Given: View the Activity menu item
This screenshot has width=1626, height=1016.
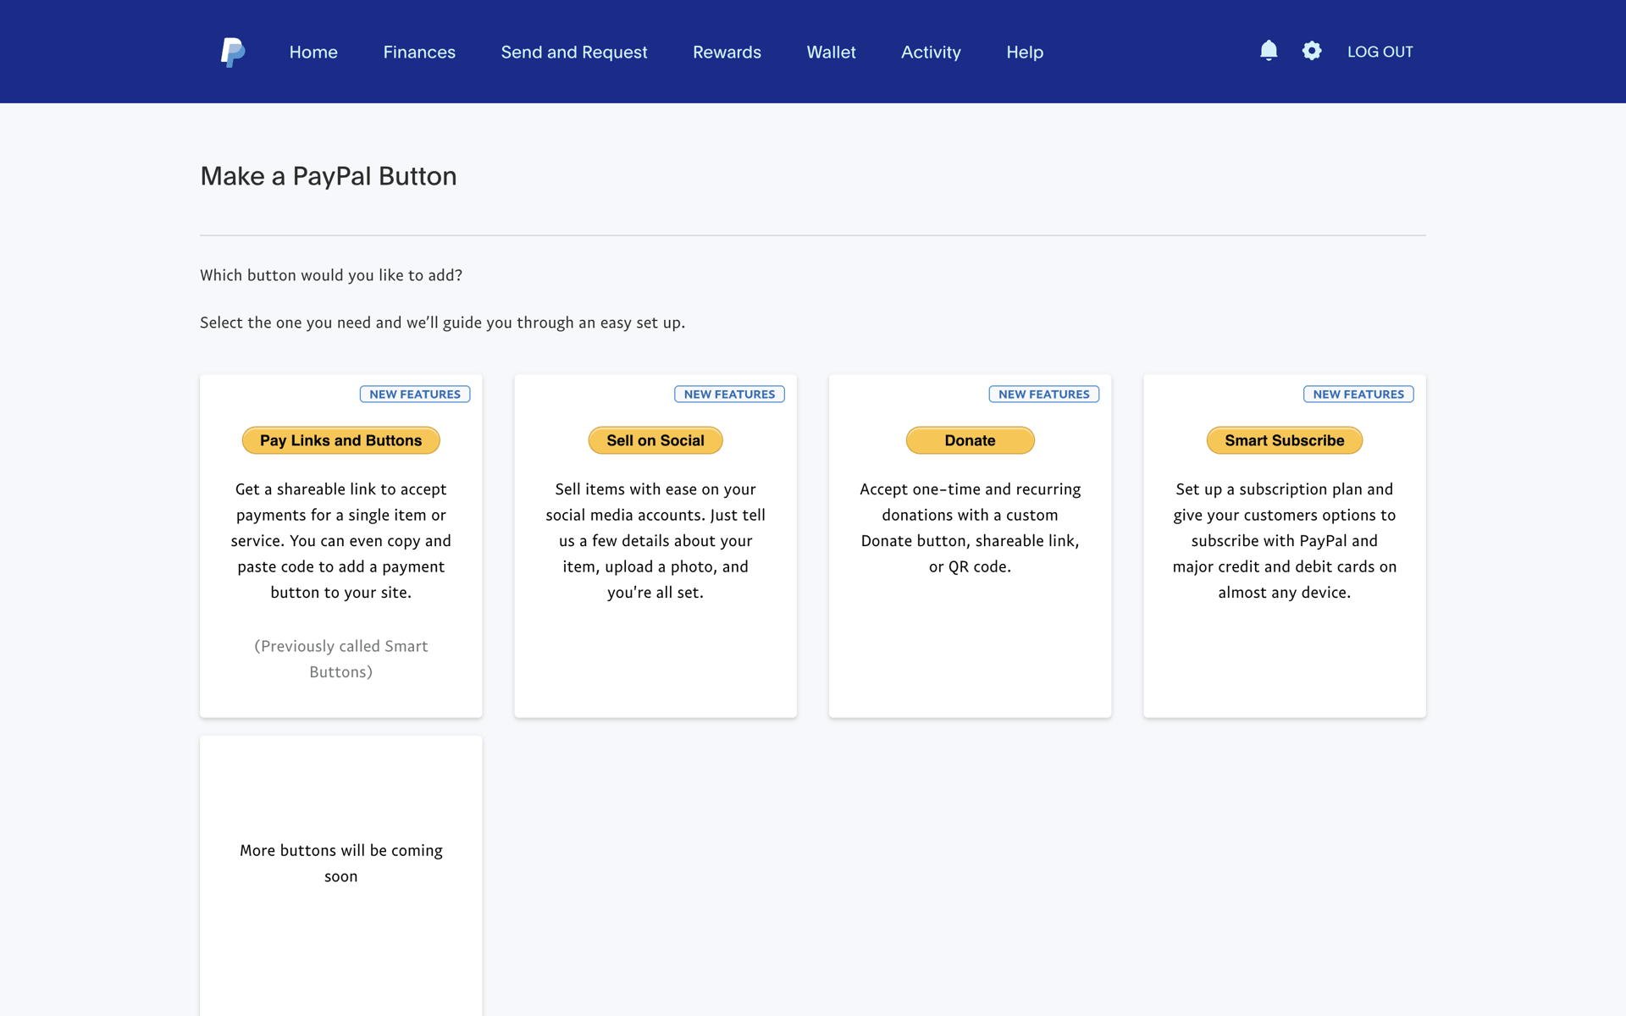Looking at the screenshot, I should coord(931,52).
